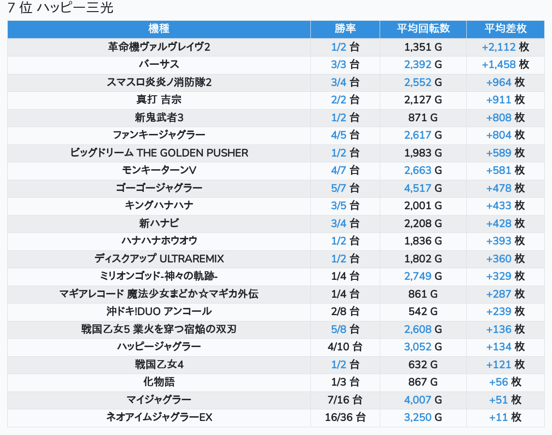Click the 新ハナビ machine name
552x435 pixels.
159,223
